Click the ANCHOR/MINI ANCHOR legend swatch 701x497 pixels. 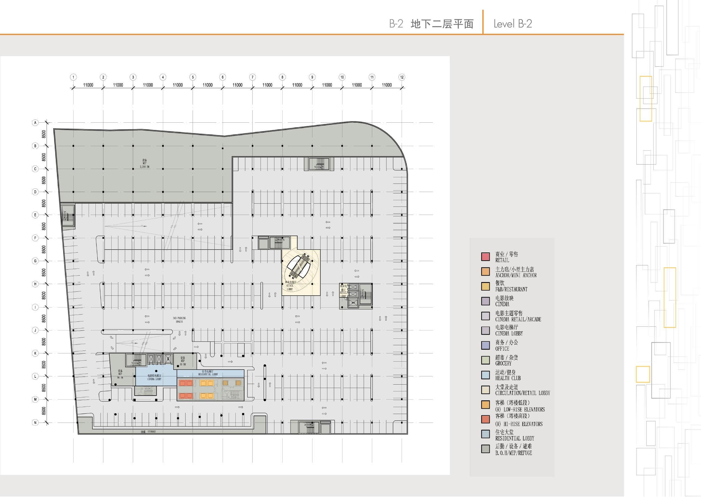(485, 272)
